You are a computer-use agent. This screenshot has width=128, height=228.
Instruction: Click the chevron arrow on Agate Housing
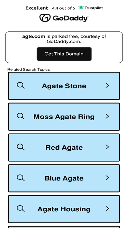[107, 209]
